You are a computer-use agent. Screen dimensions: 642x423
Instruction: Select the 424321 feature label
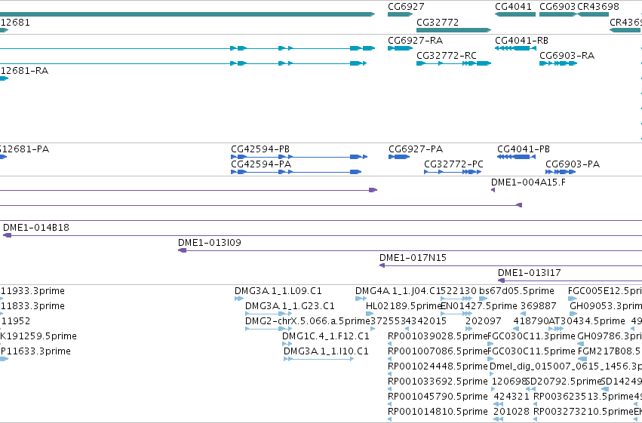[x=511, y=397]
